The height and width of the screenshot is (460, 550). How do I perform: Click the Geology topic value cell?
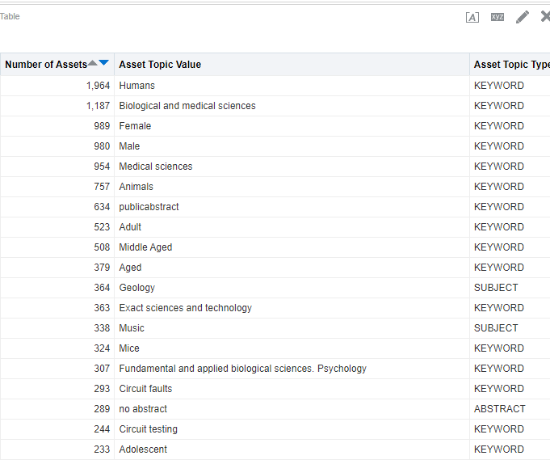pos(137,288)
